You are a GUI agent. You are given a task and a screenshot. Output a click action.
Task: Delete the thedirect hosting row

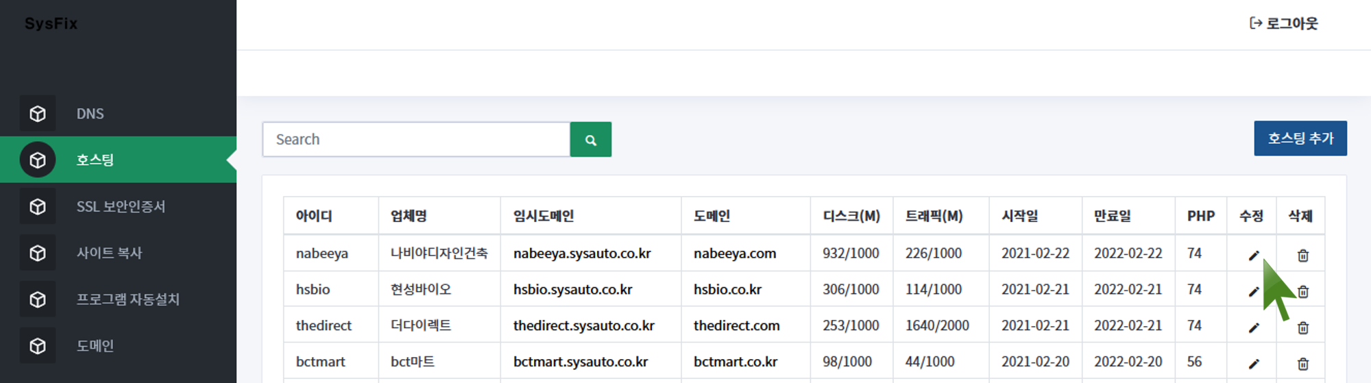(x=1302, y=328)
